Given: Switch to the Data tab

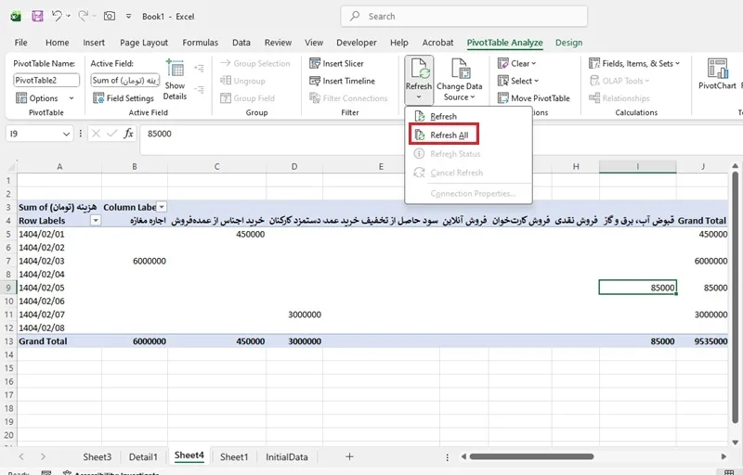Looking at the screenshot, I should [x=241, y=43].
